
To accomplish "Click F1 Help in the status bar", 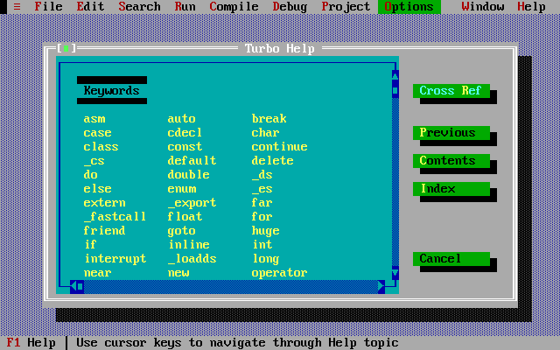I will tap(31, 342).
